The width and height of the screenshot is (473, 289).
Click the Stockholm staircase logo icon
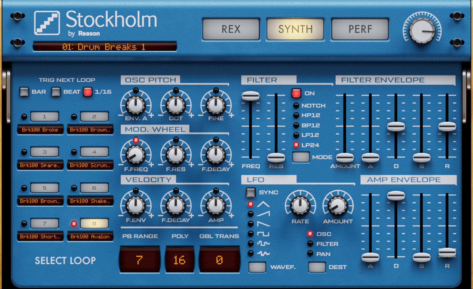point(47,23)
